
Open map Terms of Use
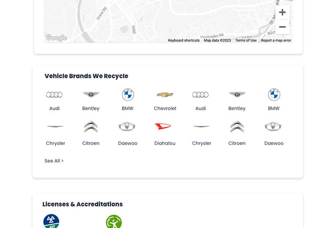tap(246, 40)
